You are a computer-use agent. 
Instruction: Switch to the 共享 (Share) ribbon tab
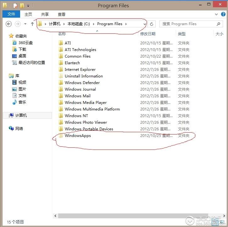(x=45, y=14)
